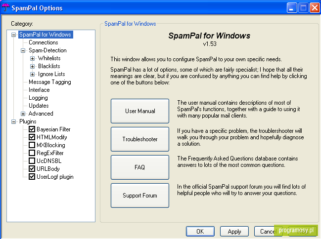The image size is (321, 239).
Task: Visit the Support Forum
Action: pos(140,196)
